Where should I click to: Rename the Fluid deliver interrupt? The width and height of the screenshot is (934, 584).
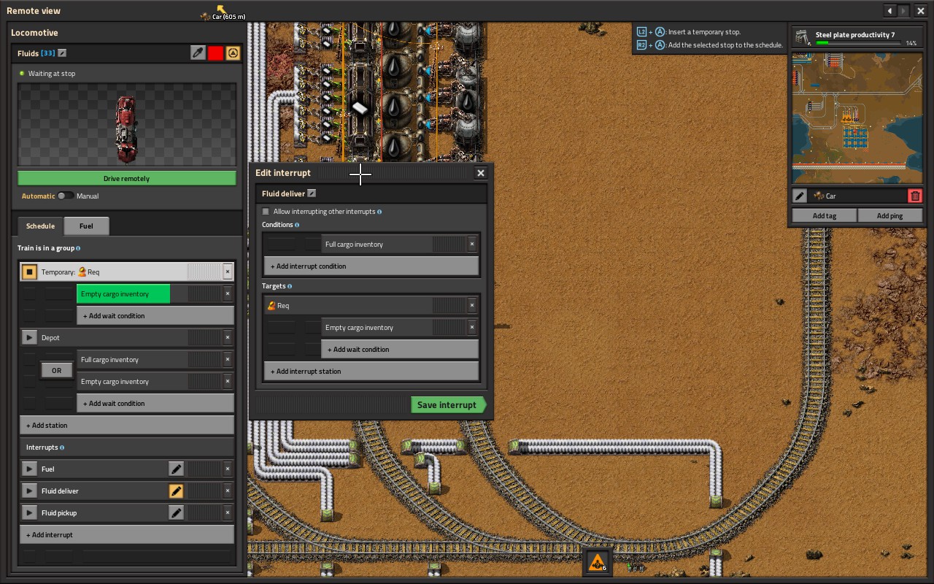point(312,193)
